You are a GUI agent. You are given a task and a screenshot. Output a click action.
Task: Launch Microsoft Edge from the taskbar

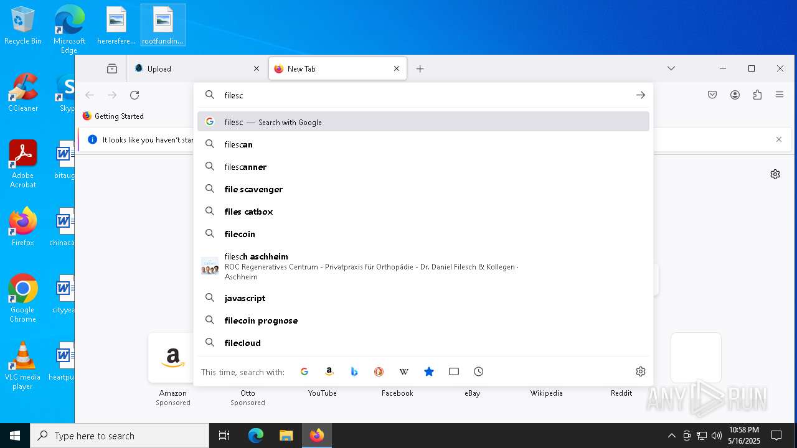point(256,436)
